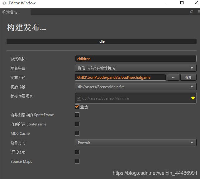Click the yellow star next to Main.fire scene

pyautogui.click(x=193, y=98)
